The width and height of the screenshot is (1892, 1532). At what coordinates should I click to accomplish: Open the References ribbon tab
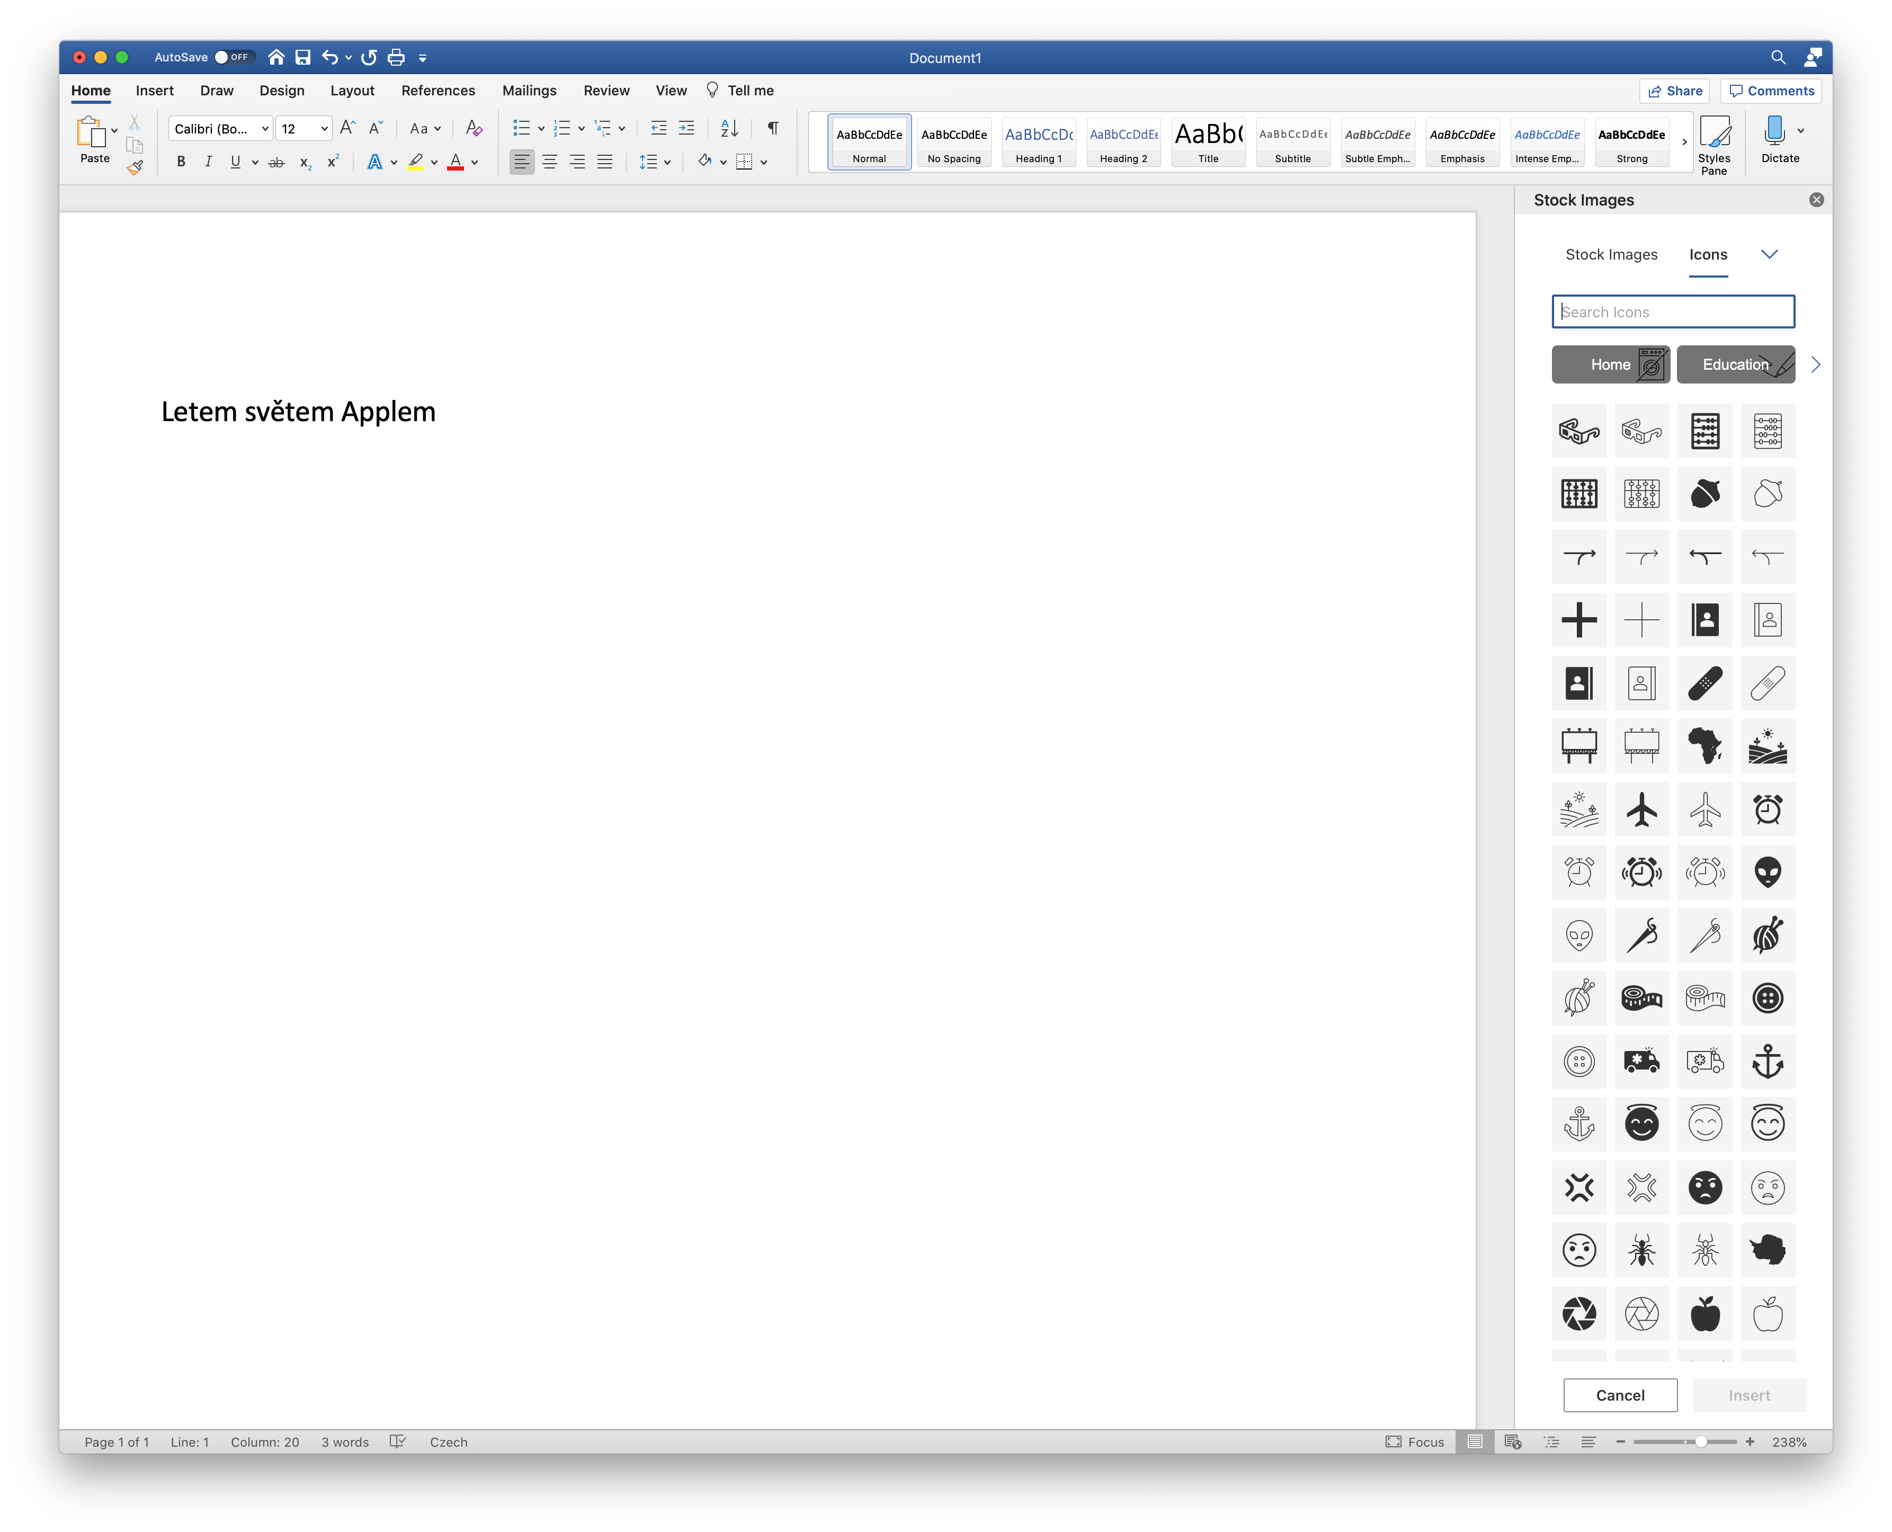[438, 91]
